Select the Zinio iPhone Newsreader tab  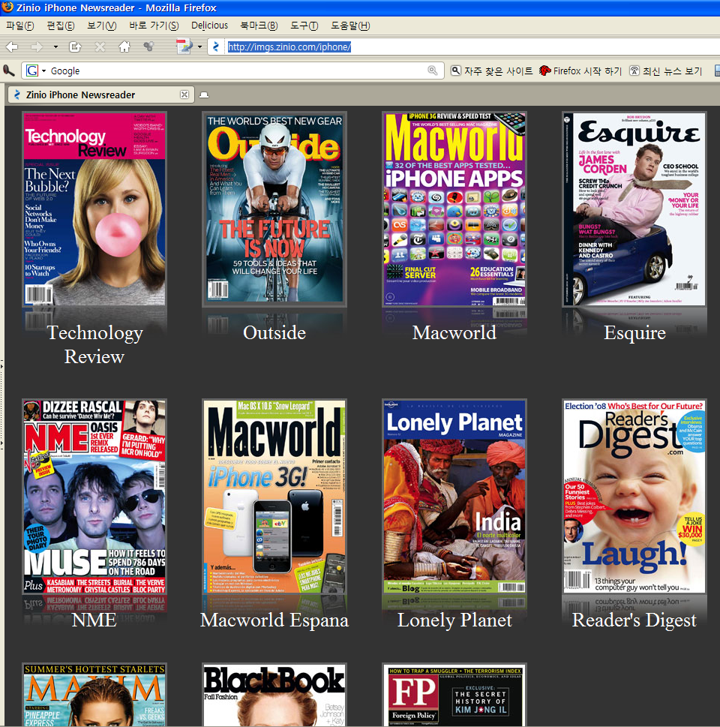pos(100,95)
